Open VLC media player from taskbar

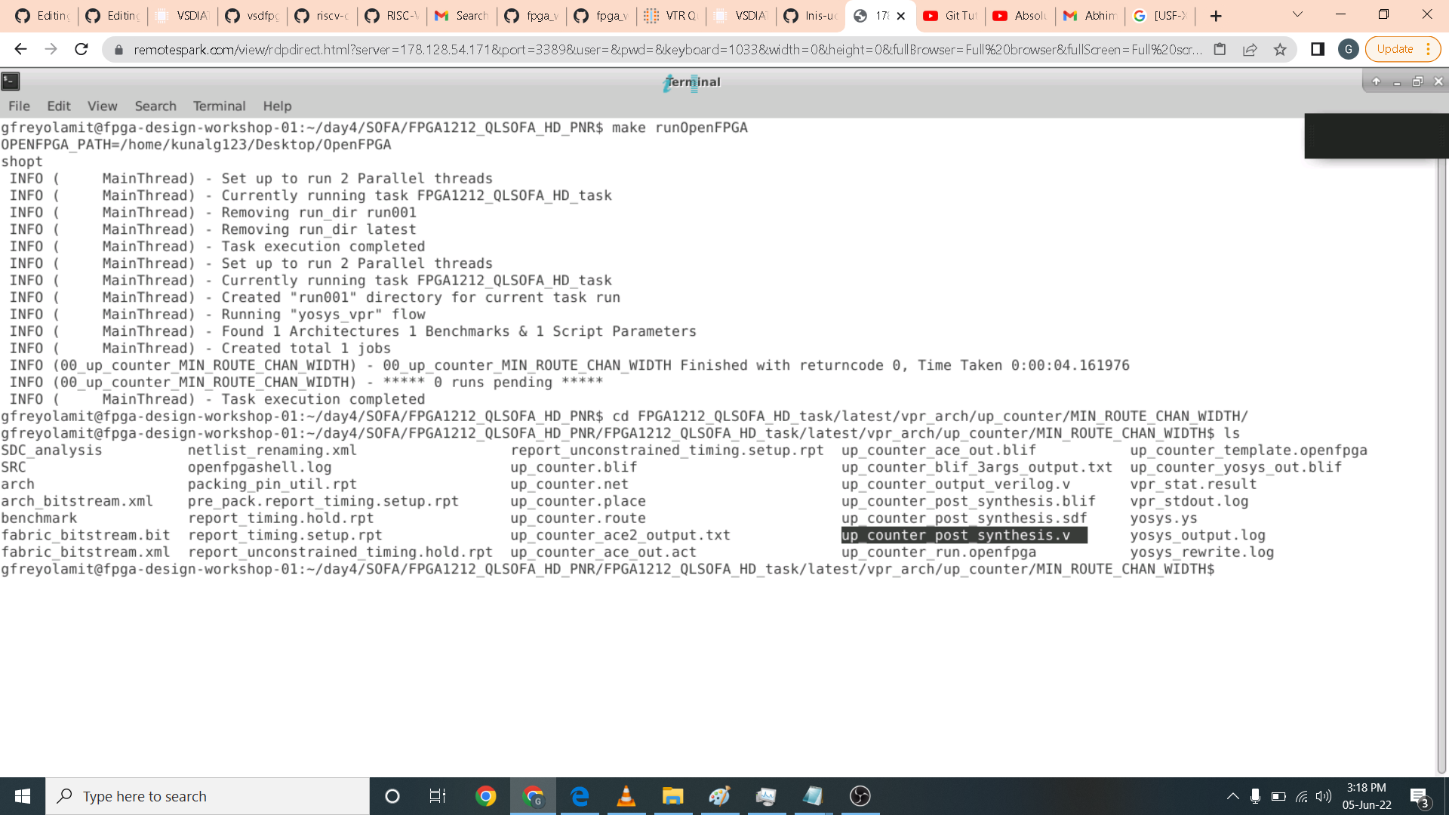tap(626, 796)
